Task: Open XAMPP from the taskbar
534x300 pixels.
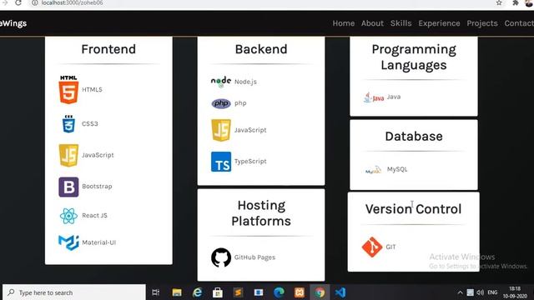Action: coord(300,292)
